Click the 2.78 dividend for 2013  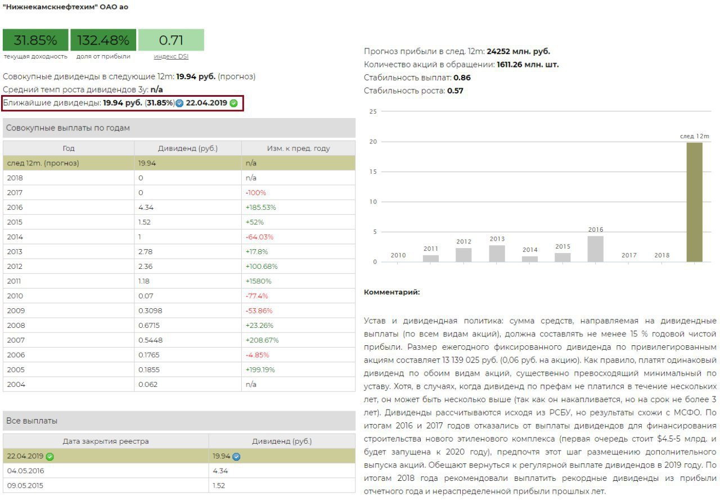[x=145, y=251]
